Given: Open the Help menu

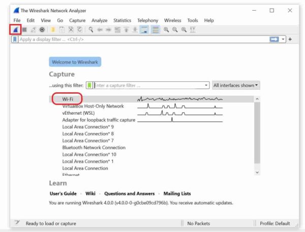Looking at the screenshot, I should (x=209, y=20).
